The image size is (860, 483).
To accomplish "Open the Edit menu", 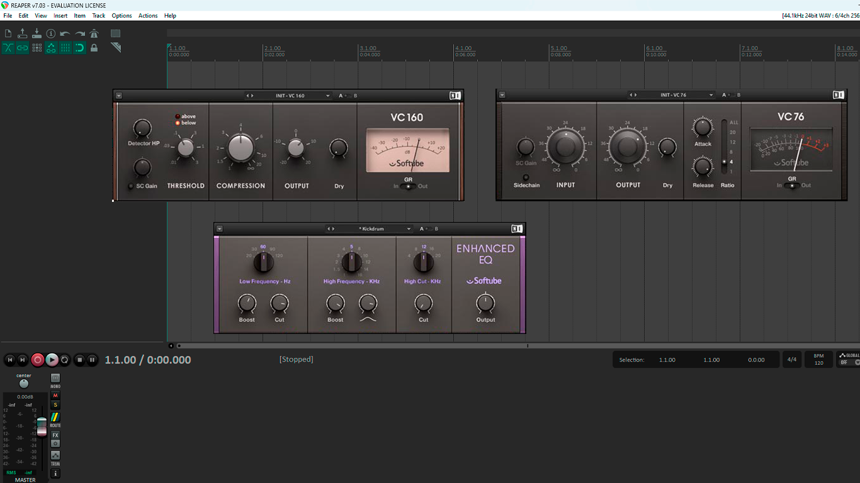I will 23,16.
